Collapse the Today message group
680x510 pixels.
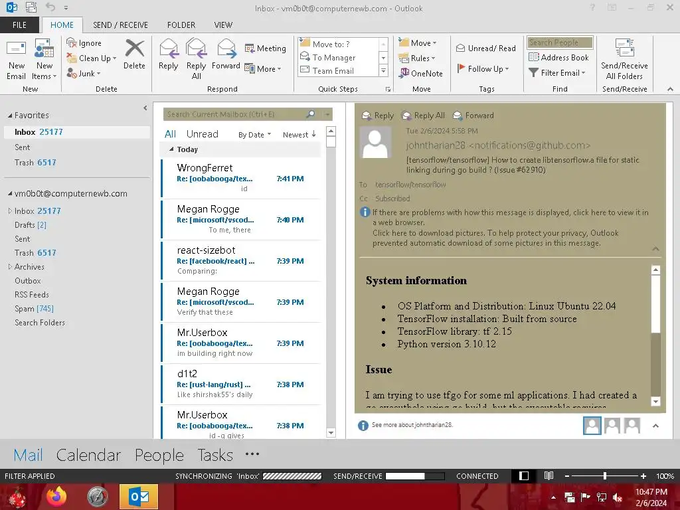[171, 149]
